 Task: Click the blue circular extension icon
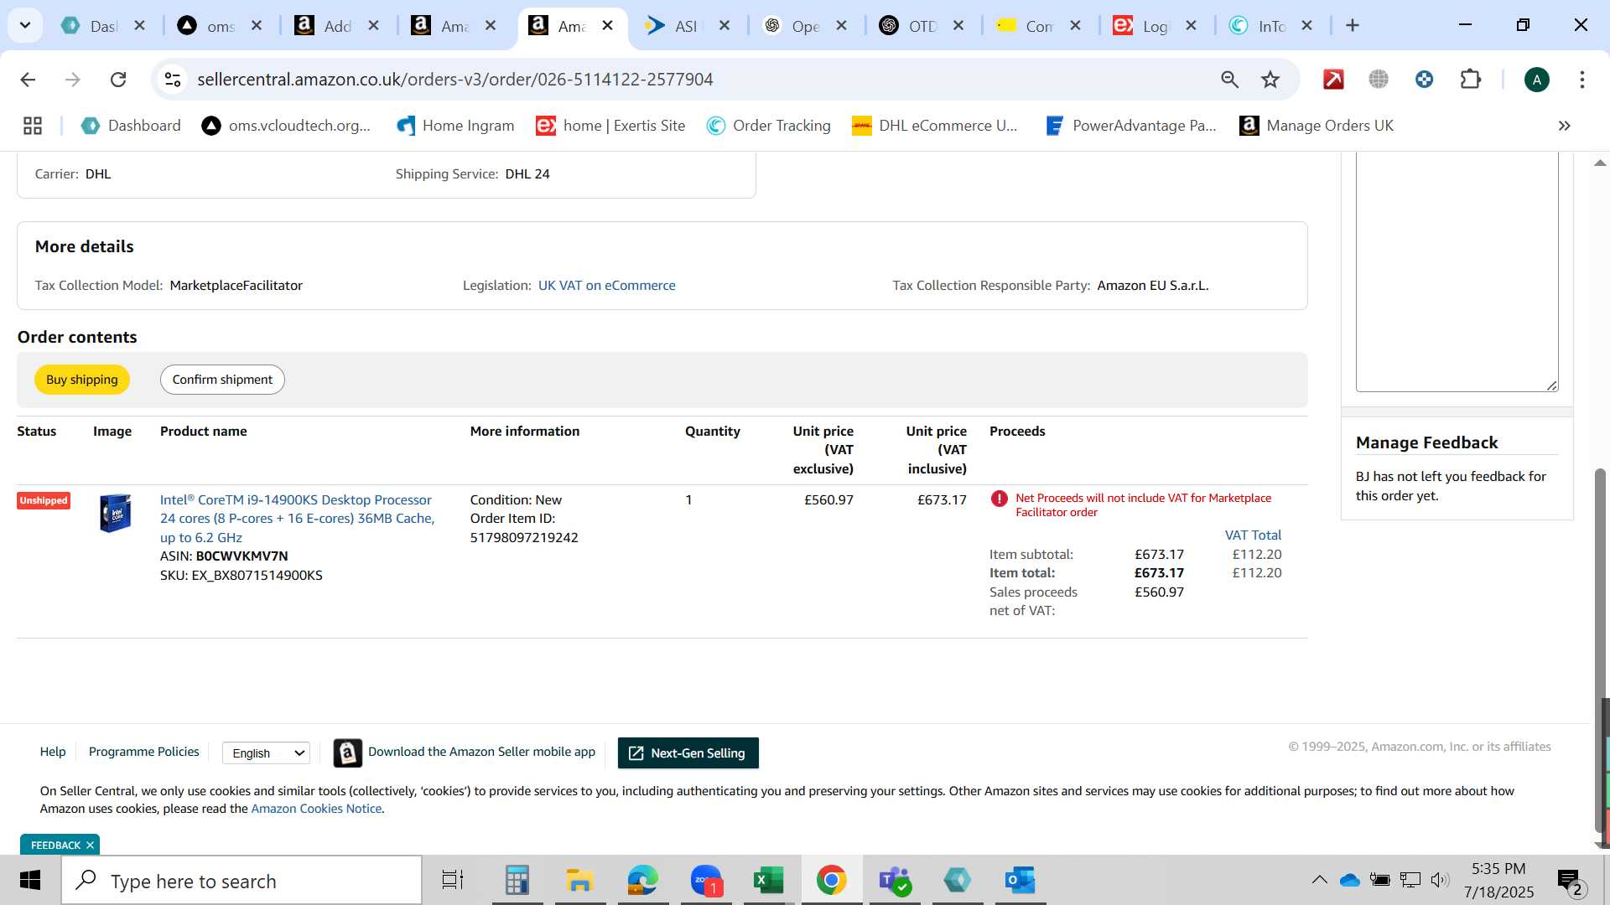[1424, 80]
